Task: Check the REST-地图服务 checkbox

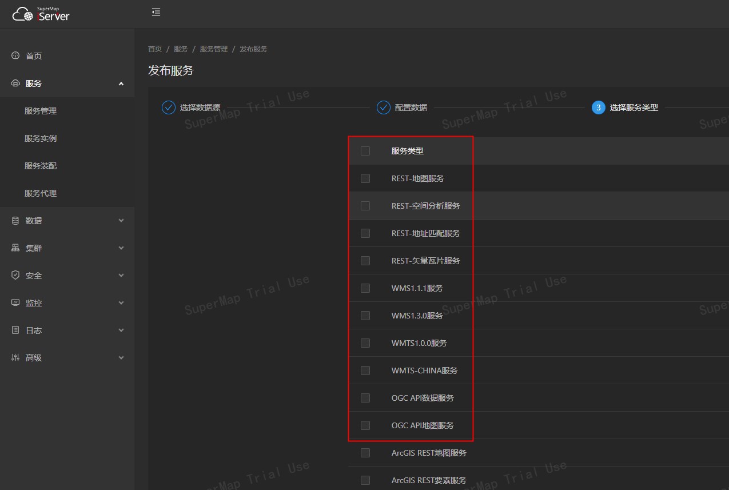Action: click(365, 178)
